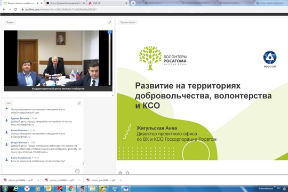Open Outlook from taskbar
Image resolution: width=288 pixels, height=192 pixels.
pyautogui.click(x=49, y=189)
